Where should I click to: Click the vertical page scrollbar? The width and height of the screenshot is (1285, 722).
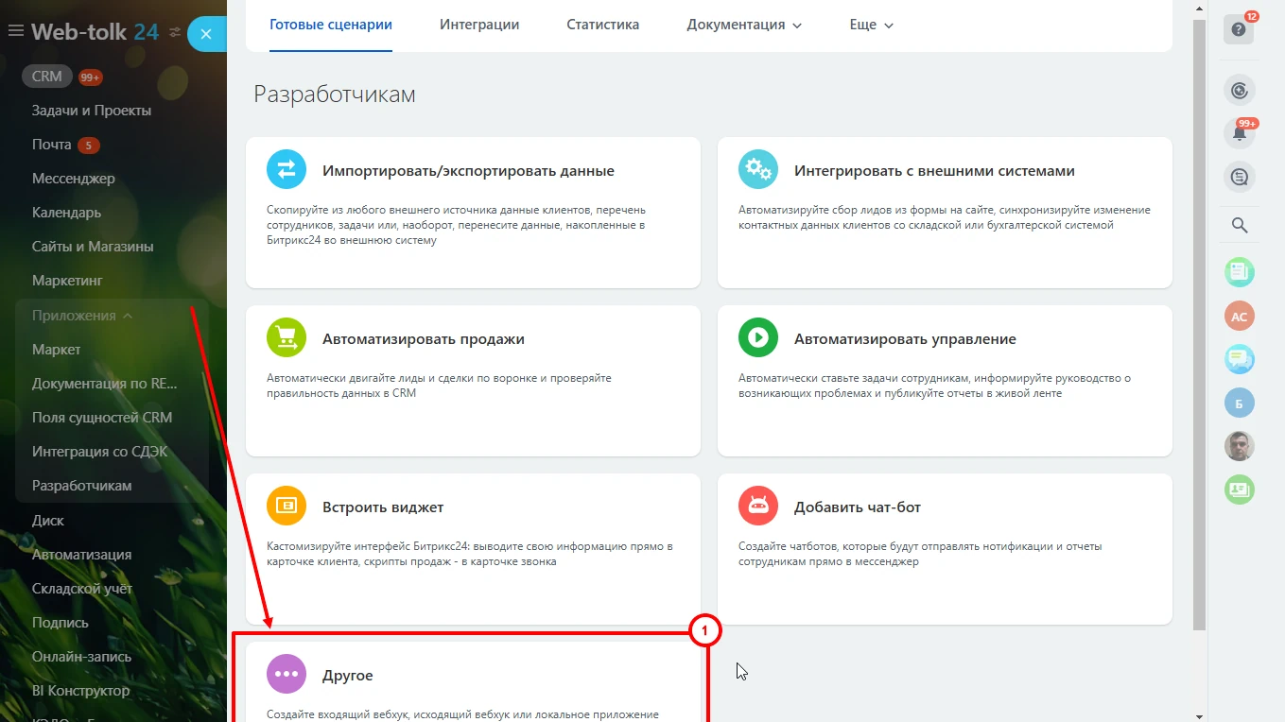[x=1199, y=321]
